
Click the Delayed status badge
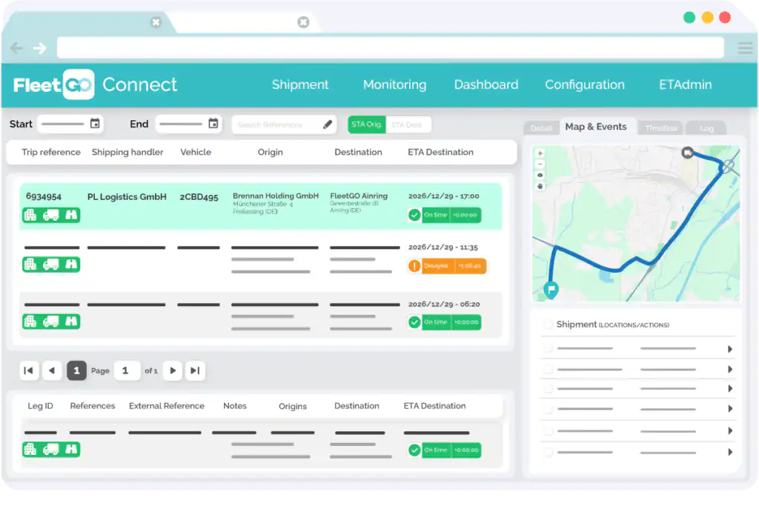tap(447, 265)
